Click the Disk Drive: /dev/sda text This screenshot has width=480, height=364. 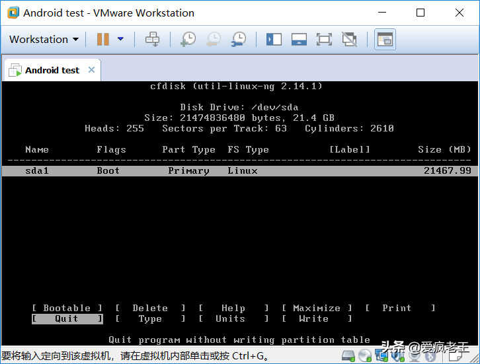point(239,108)
